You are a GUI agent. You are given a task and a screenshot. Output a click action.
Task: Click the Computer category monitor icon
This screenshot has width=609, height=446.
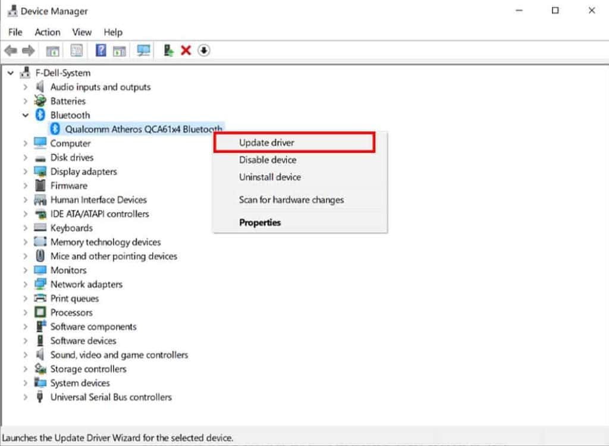pos(40,143)
